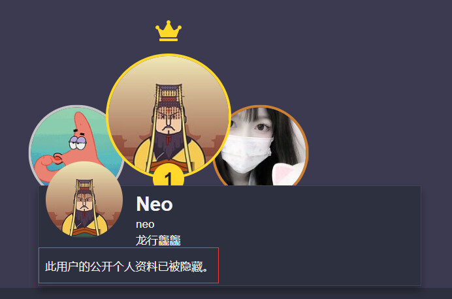Click the 龙行龘龘 signature text
The image size is (452, 299).
pos(158,240)
